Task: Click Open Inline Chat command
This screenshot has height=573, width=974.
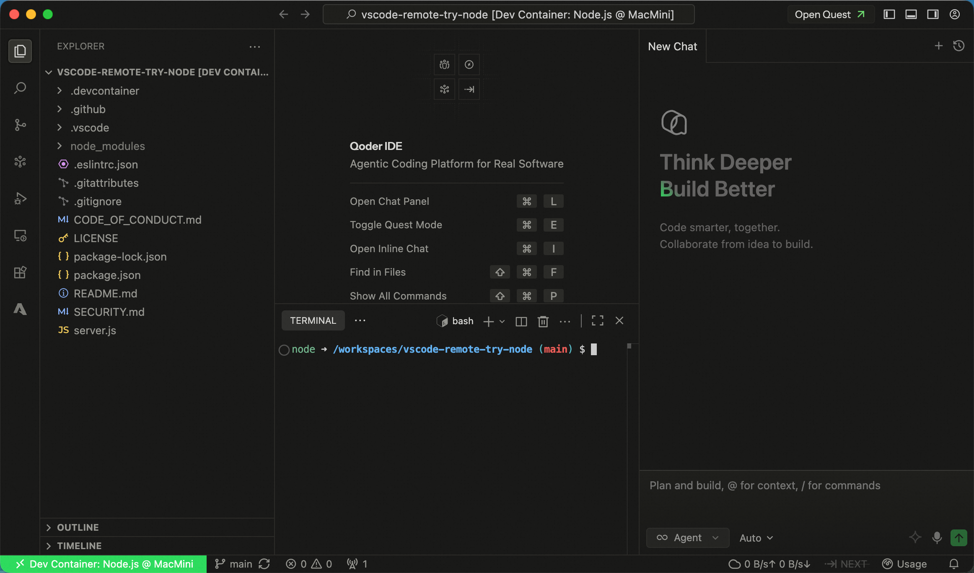Action: pyautogui.click(x=456, y=249)
